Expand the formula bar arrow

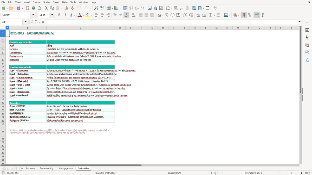click(x=300, y=22)
